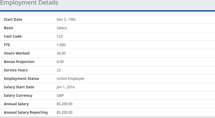Click the Employment Details heading
Image resolution: width=215 pixels, height=118 pixels.
click(29, 3)
